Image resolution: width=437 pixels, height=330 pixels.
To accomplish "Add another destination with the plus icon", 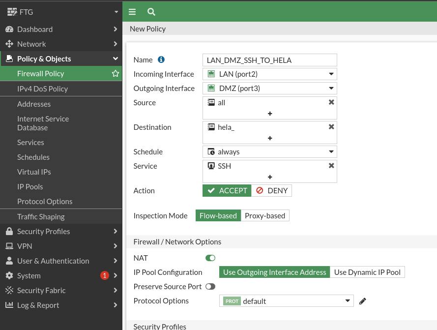I will (x=270, y=138).
